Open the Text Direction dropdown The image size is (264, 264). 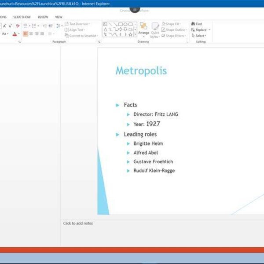77,24
